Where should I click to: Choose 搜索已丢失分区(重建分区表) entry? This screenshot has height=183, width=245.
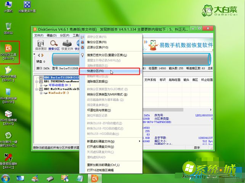pyautogui.click(x=111, y=55)
